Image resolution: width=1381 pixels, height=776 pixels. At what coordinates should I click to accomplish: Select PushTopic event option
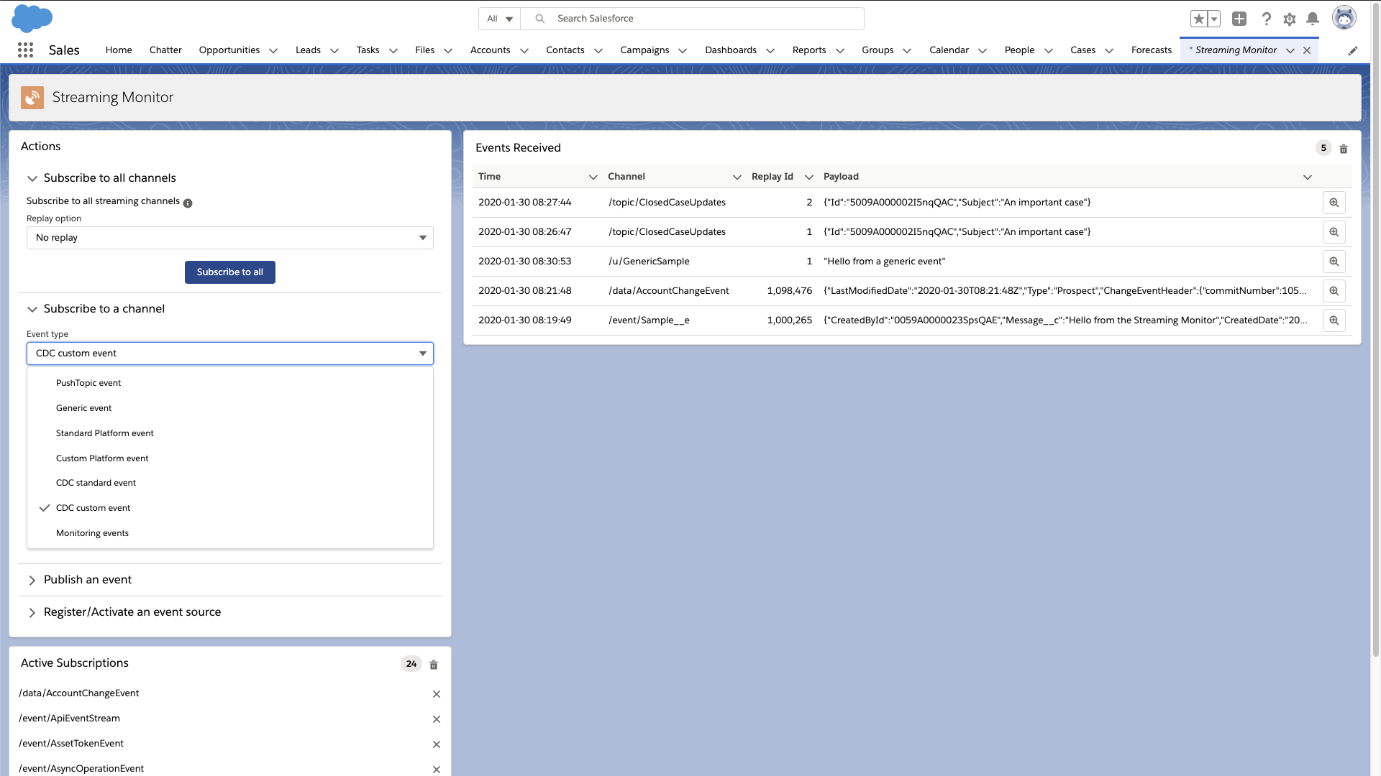230,383
